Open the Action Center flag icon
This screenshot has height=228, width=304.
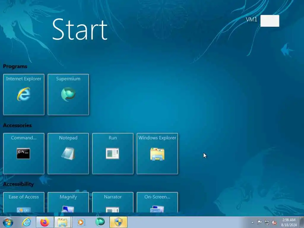[259, 222]
